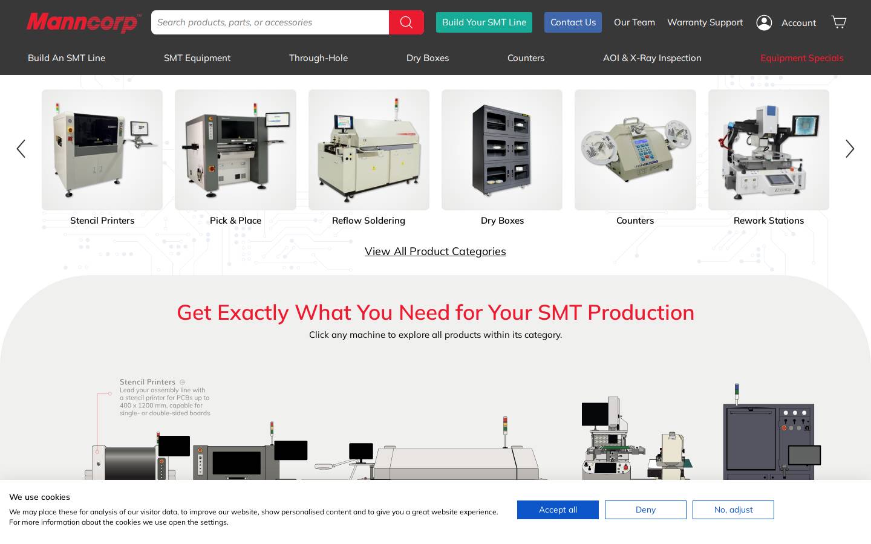Click the red search magnifier button
This screenshot has height=544, width=871.
(x=406, y=22)
